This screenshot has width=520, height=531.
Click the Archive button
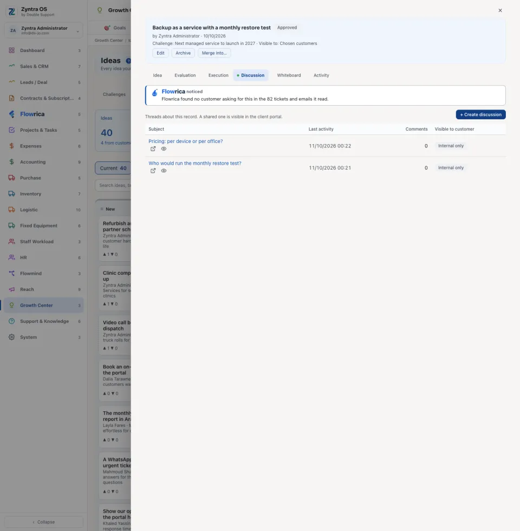pyautogui.click(x=183, y=53)
